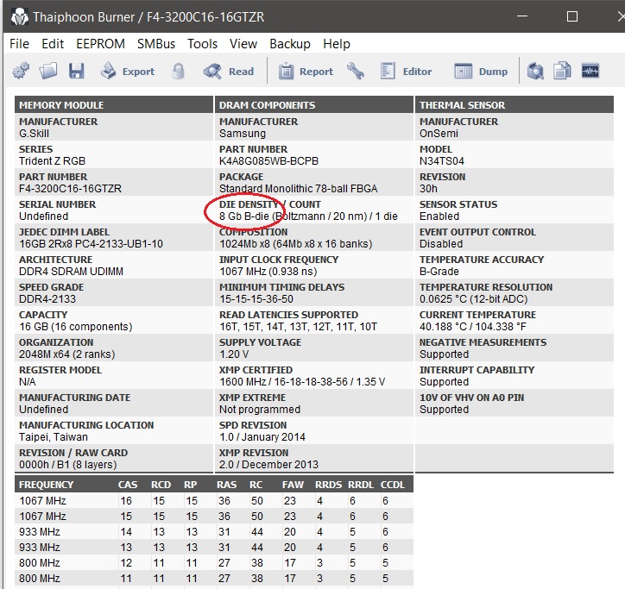The height and width of the screenshot is (589, 625).
Task: Select the G.Skill manufacturer value
Action: point(34,134)
